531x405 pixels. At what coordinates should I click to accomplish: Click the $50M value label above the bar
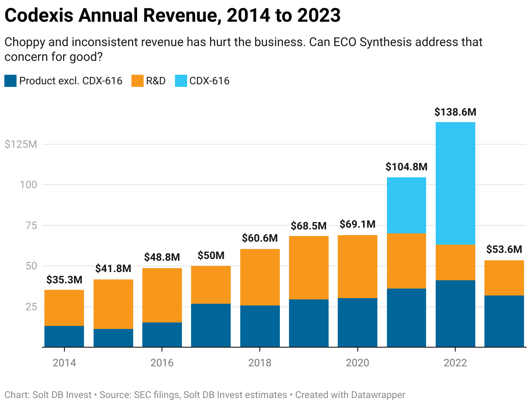pos(211,256)
